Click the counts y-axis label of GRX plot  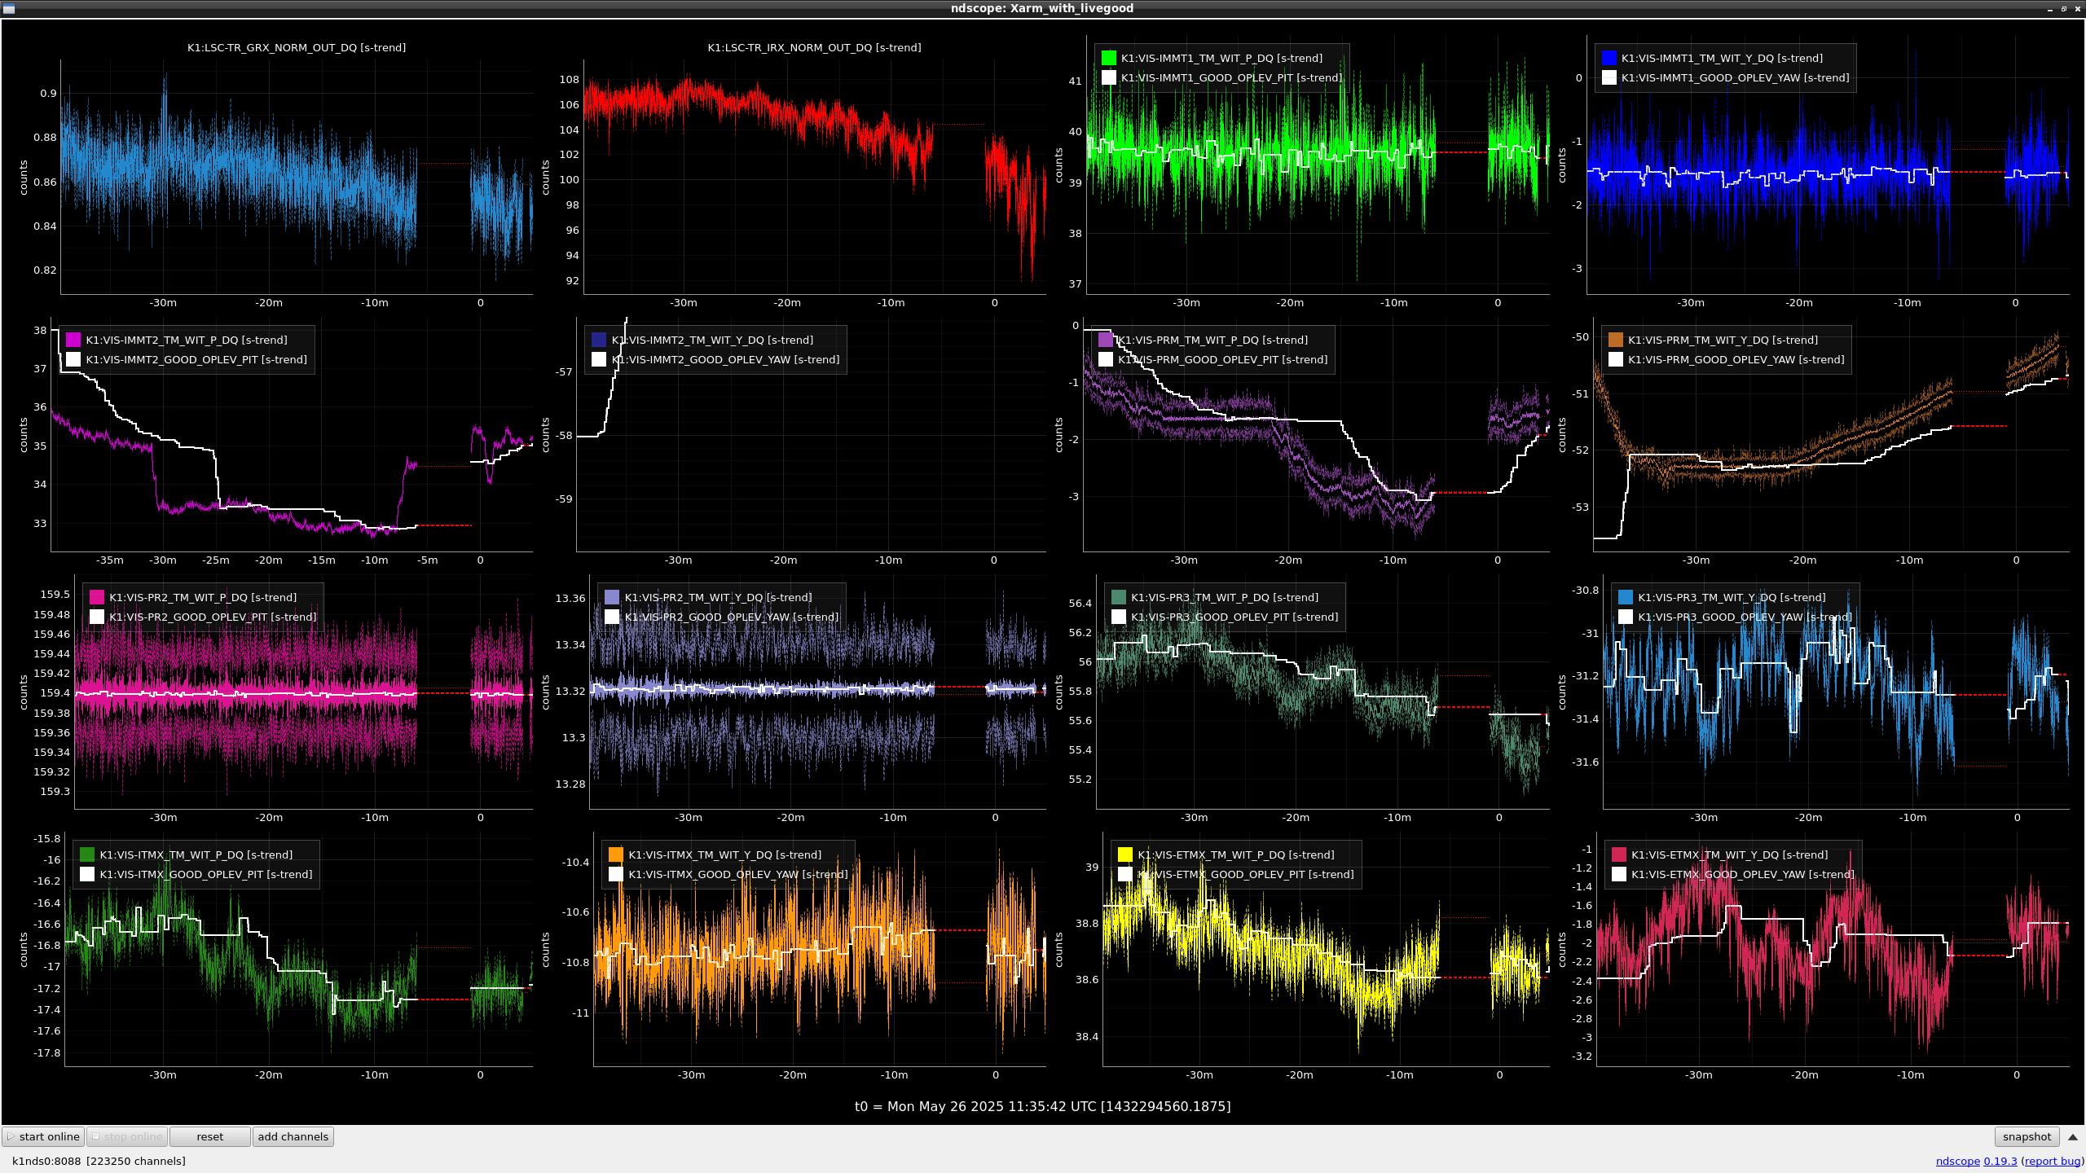24,178
